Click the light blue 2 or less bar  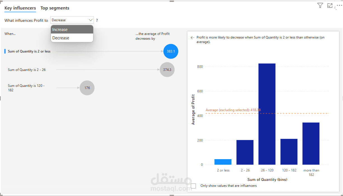tap(223, 162)
